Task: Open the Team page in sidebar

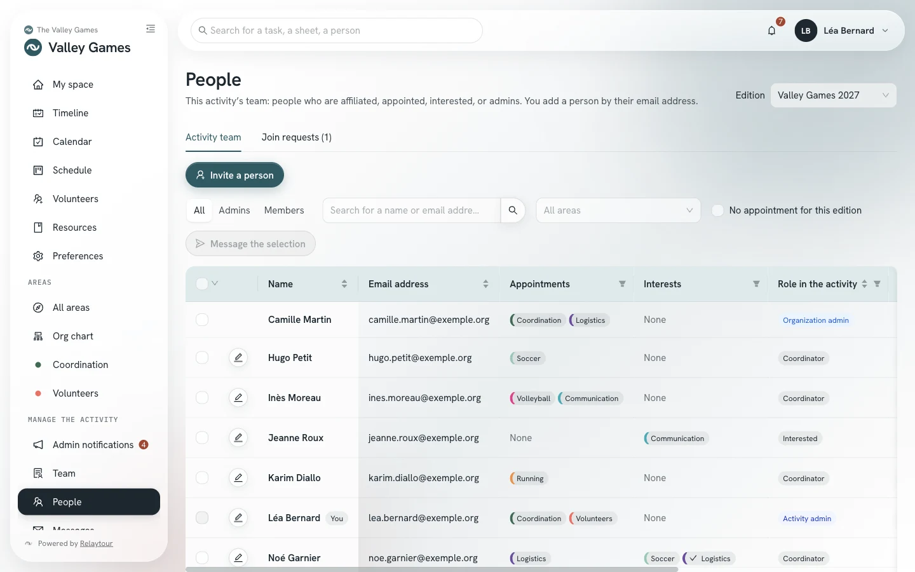Action: click(x=89, y=473)
